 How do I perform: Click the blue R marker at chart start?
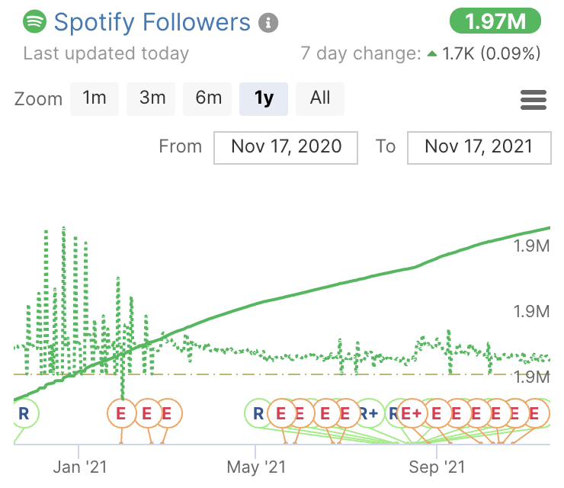coord(23,413)
